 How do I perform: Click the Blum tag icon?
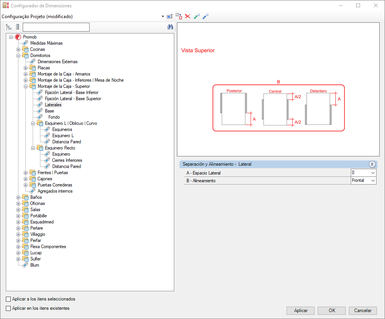click(x=25, y=265)
